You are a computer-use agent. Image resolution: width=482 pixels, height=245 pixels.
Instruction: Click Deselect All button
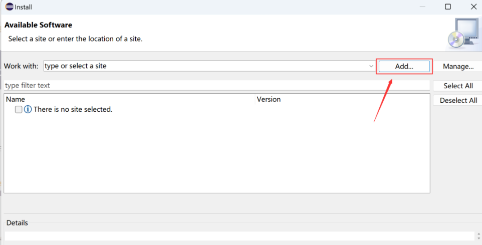point(458,100)
